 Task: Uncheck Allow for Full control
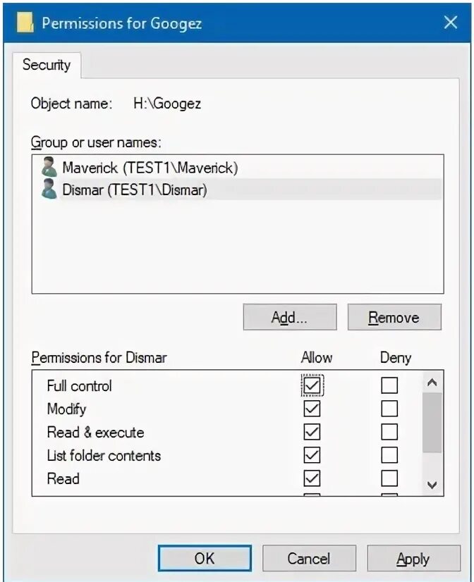coord(312,385)
